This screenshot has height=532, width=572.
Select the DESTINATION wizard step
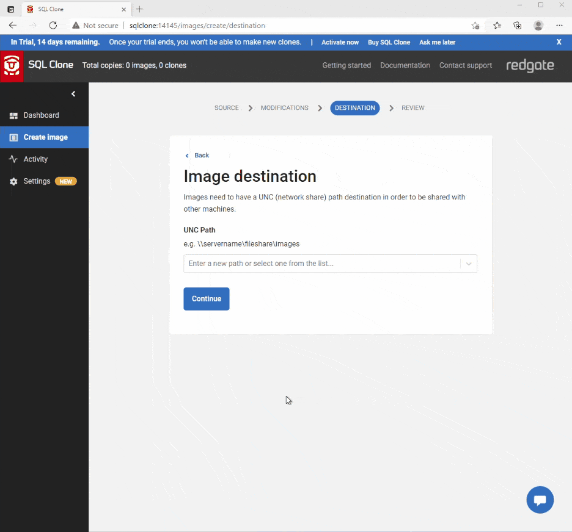(355, 108)
